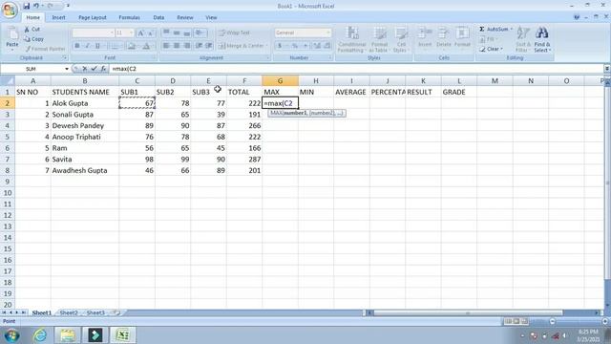Switch to the Page Layout tab
Viewport: 611px width, 344px height.
(x=93, y=17)
